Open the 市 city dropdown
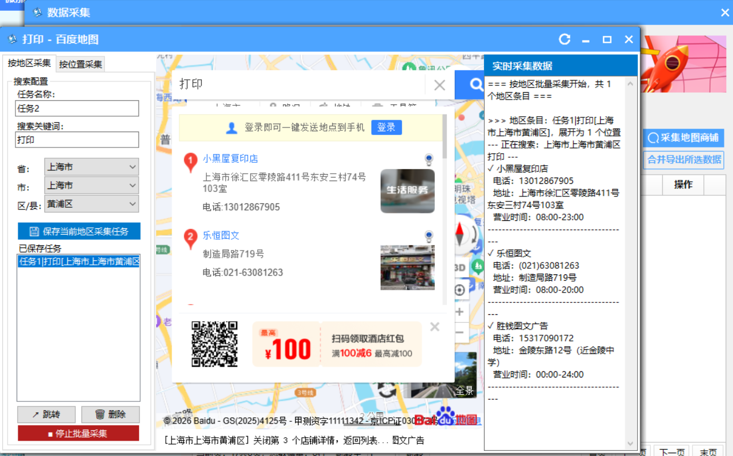The image size is (733, 456). point(91,186)
